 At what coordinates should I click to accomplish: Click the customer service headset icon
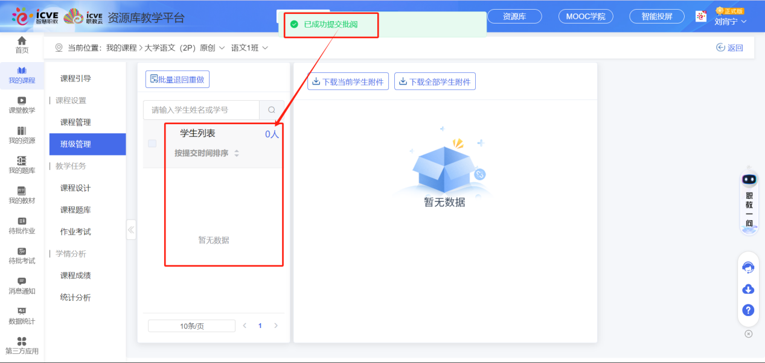(x=748, y=268)
